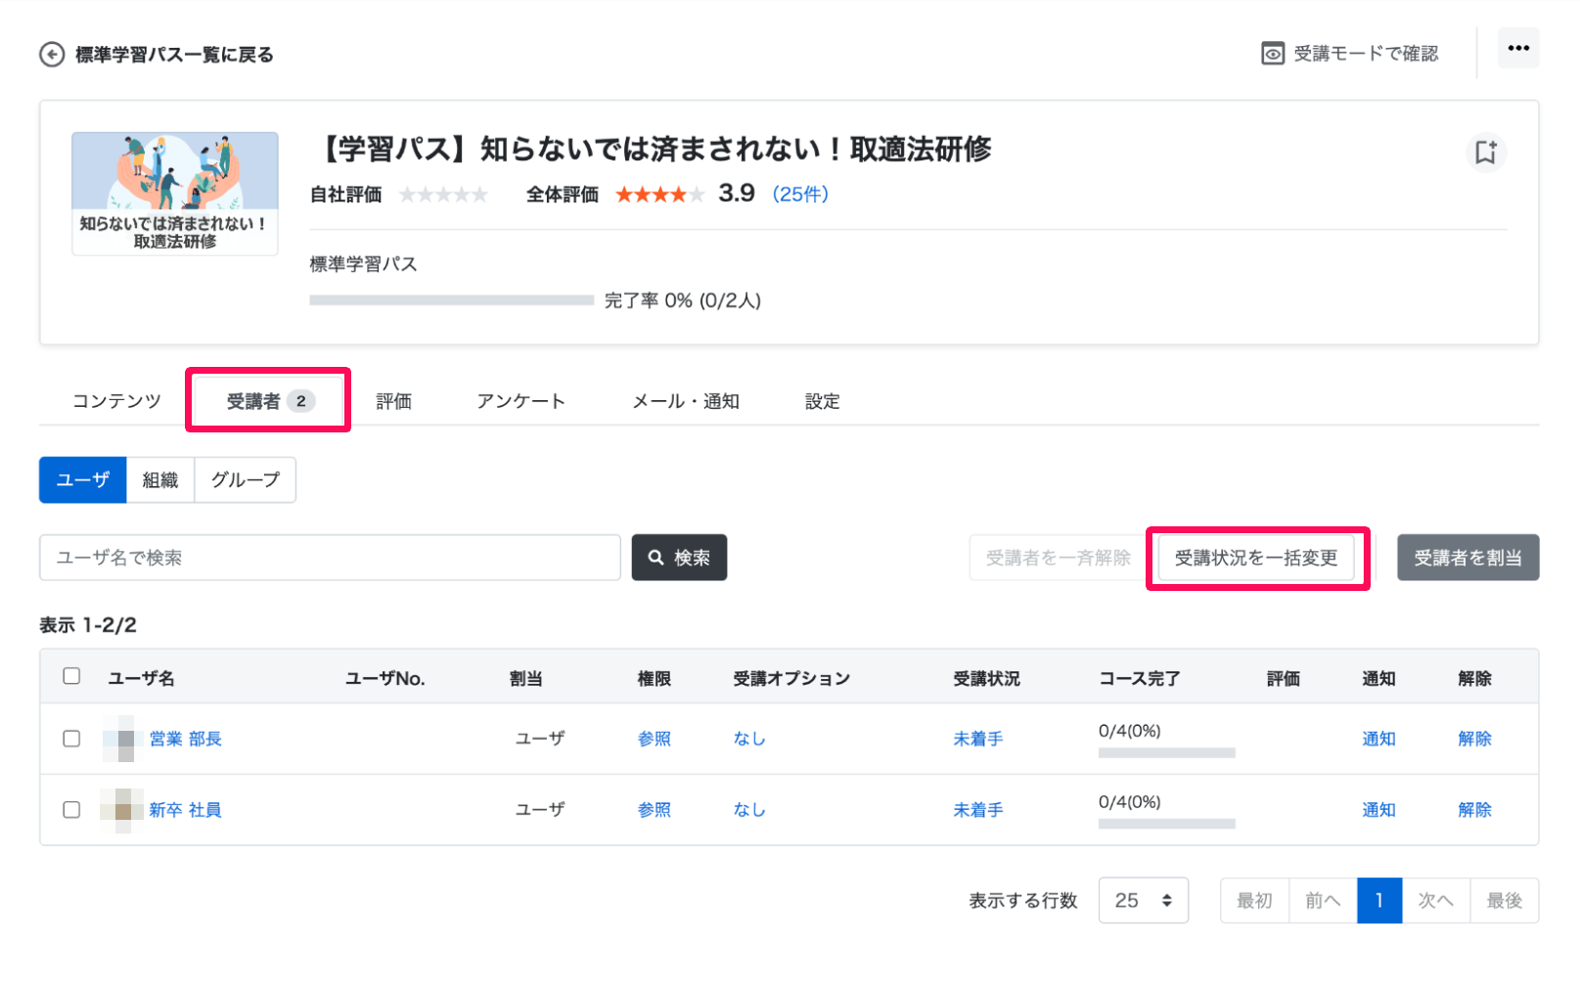Click the コース完了 column header
Viewport: 1580px width, 993px height.
(x=1139, y=678)
